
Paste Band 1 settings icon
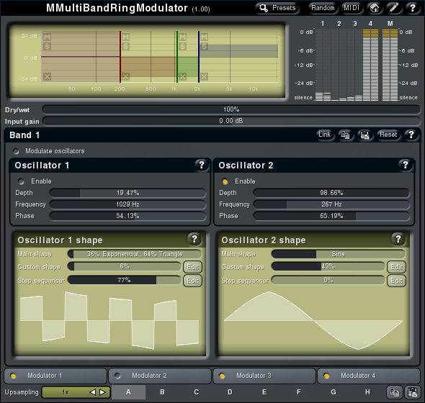coord(364,135)
